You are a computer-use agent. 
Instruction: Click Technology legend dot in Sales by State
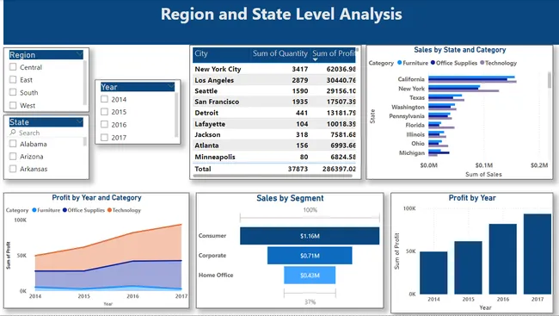482,63
